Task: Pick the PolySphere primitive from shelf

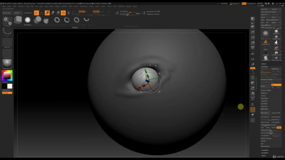Action: tap(28, 20)
